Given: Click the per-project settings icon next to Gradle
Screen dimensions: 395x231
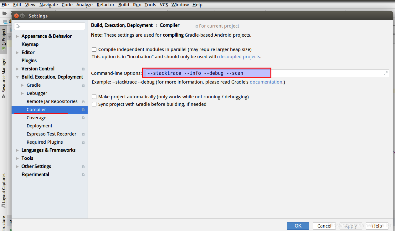Looking at the screenshot, I should click(x=83, y=85).
